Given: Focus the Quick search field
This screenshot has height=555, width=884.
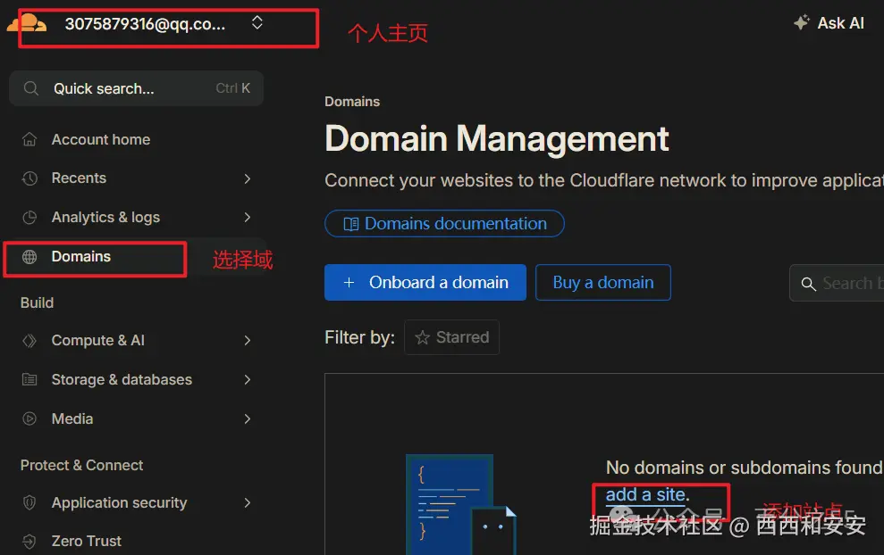Looking at the screenshot, I should (137, 88).
